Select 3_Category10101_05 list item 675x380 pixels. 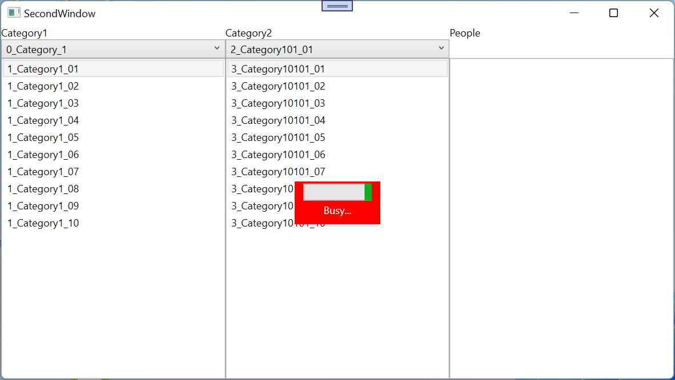[337, 138]
